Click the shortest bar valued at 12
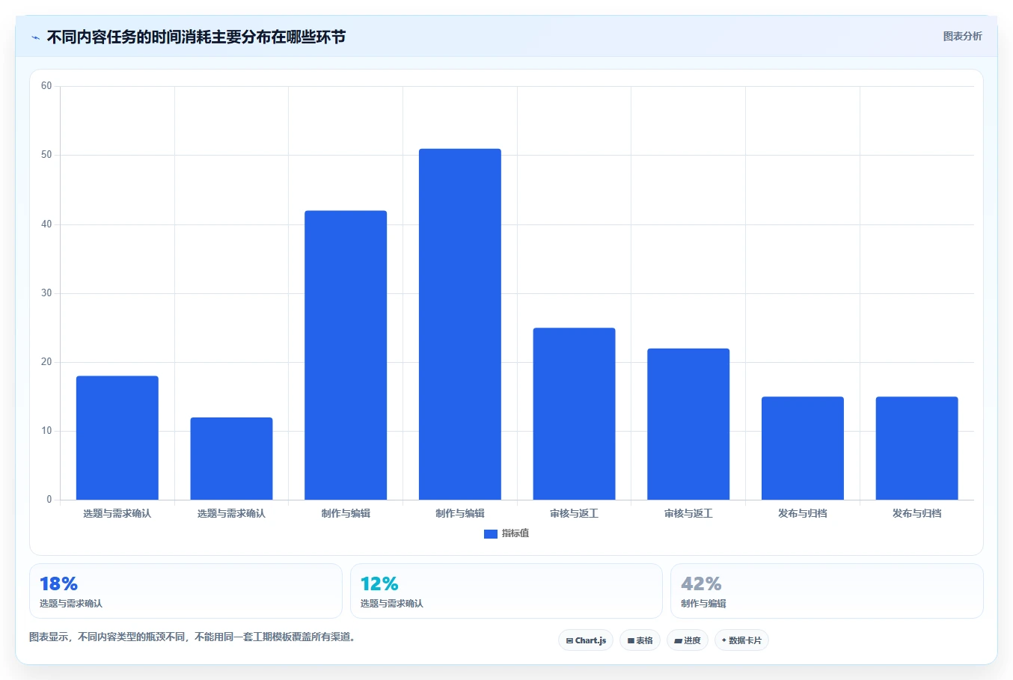 coord(231,459)
